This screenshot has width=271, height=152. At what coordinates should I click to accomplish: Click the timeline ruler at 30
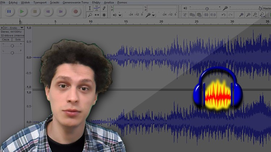coord(232,22)
